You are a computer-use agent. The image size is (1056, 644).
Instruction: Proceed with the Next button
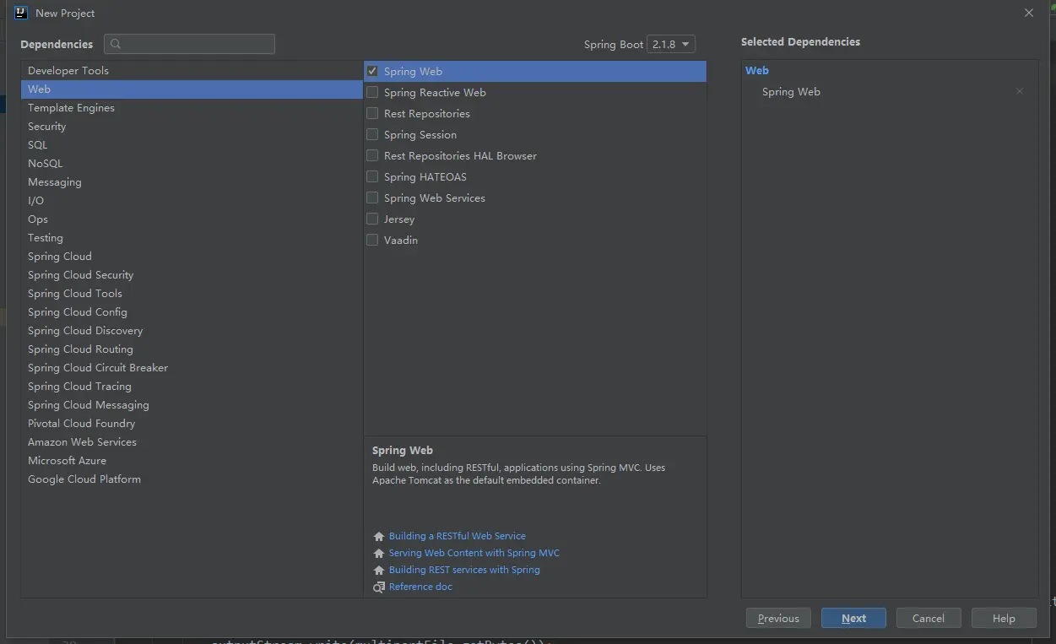853,618
